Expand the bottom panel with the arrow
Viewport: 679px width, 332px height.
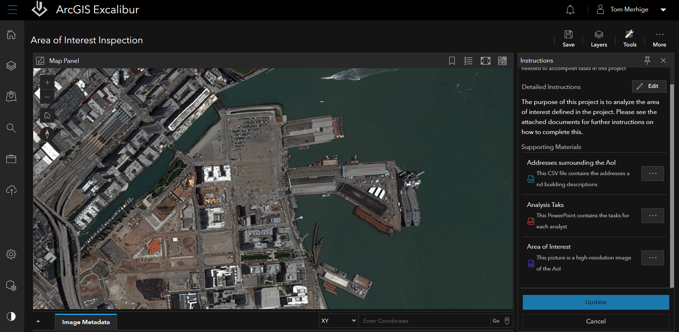pos(38,321)
